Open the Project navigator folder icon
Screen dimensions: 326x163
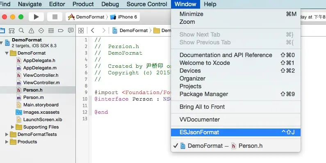(2, 31)
